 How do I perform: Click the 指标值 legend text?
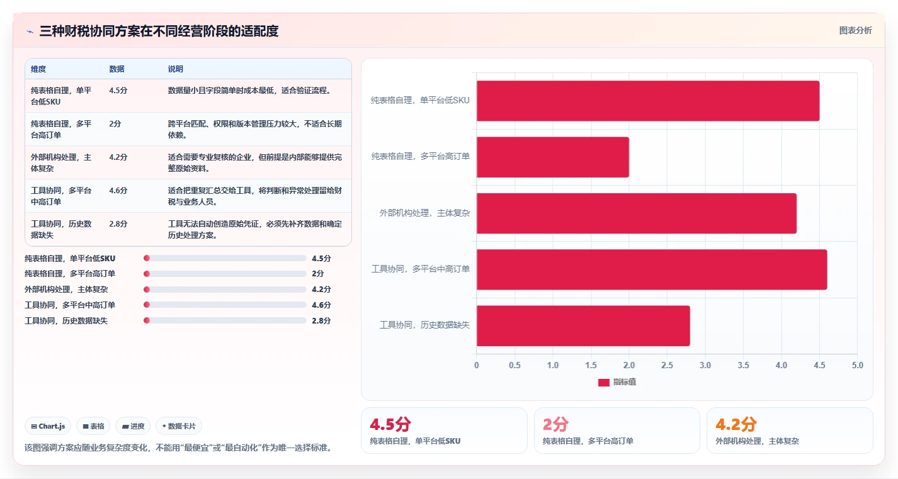point(625,382)
